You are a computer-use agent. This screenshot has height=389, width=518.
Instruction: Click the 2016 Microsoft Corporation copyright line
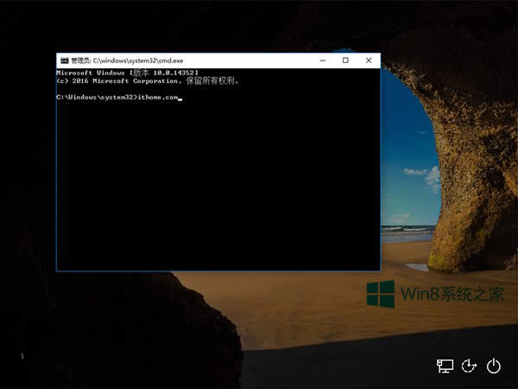click(148, 80)
